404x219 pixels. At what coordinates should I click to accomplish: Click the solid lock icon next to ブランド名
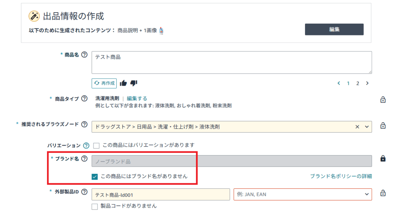point(383,158)
